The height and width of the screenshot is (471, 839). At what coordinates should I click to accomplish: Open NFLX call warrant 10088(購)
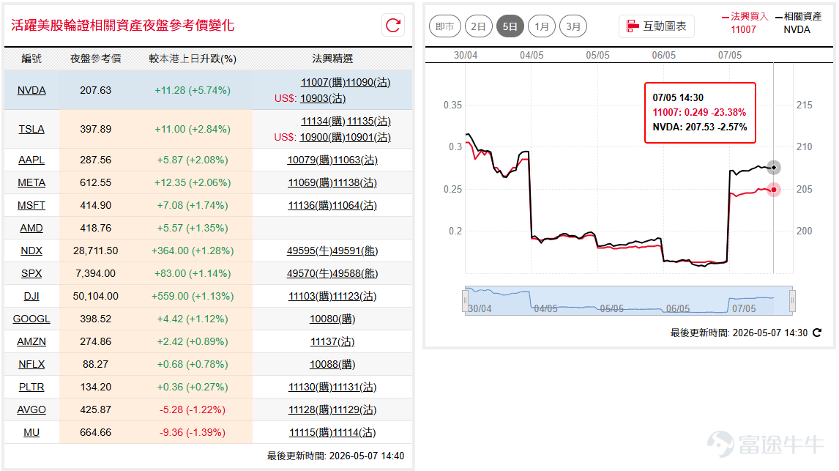tap(332, 364)
